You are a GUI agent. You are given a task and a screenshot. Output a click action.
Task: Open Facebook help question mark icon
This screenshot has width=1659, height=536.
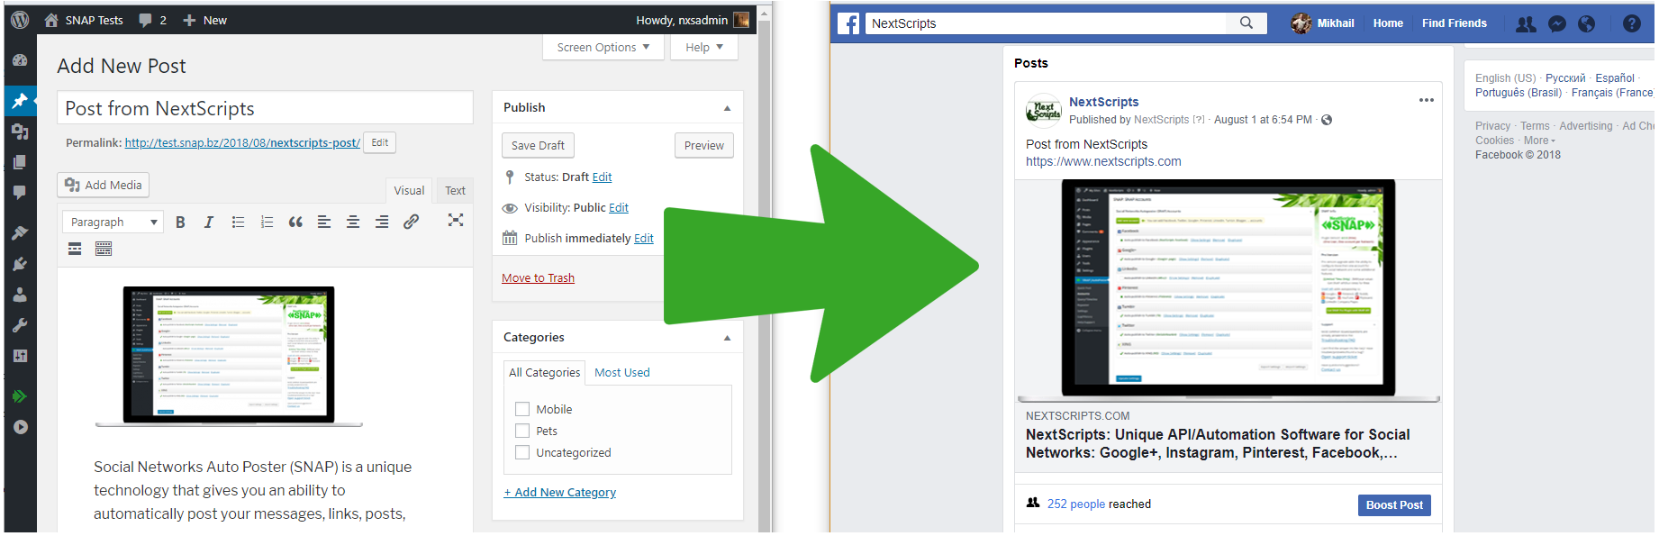[1632, 24]
